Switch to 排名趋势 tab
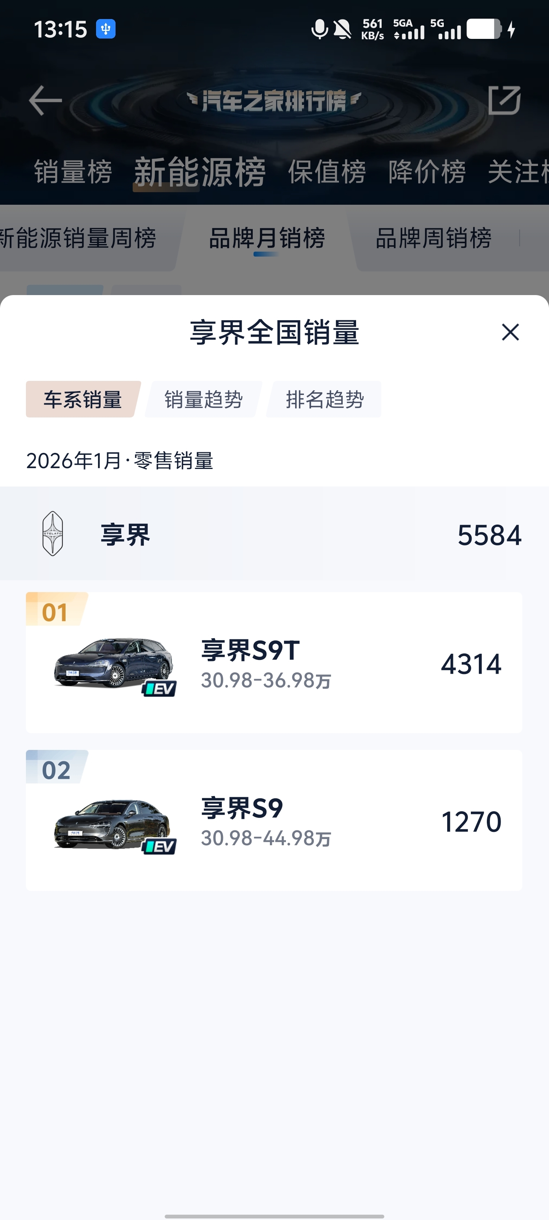Viewport: 549px width, 1220px height. (x=324, y=399)
